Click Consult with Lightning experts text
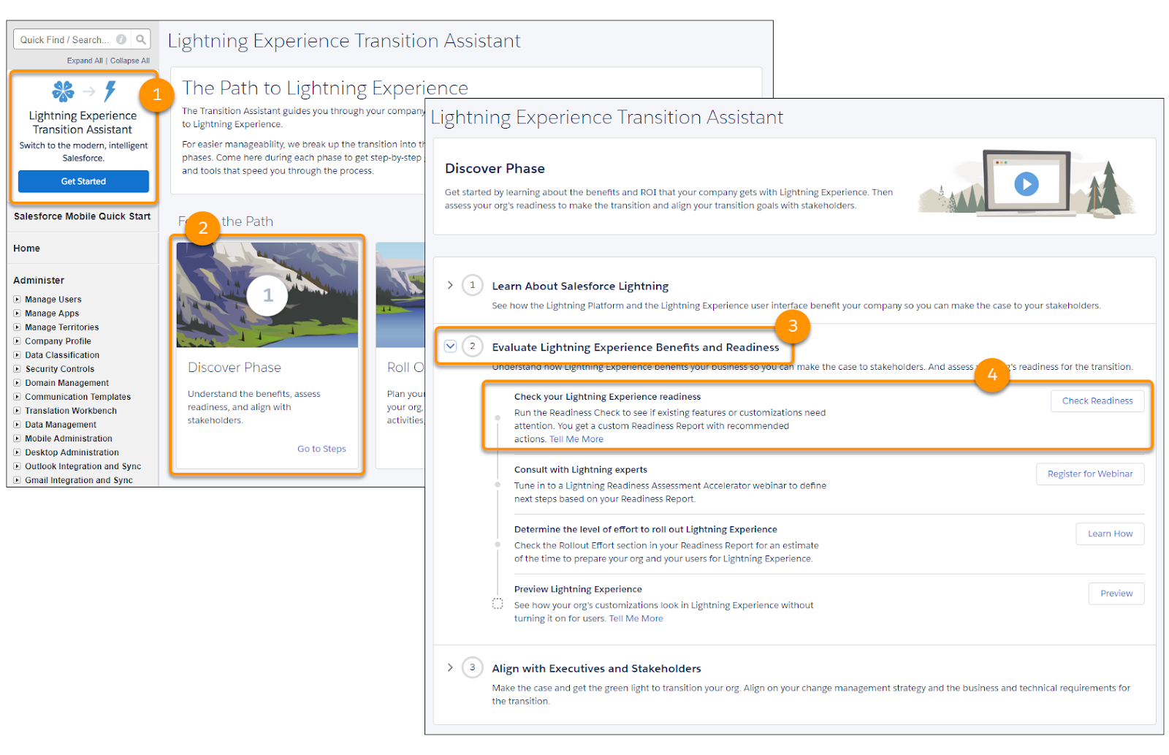1169x755 pixels. pyautogui.click(x=581, y=470)
